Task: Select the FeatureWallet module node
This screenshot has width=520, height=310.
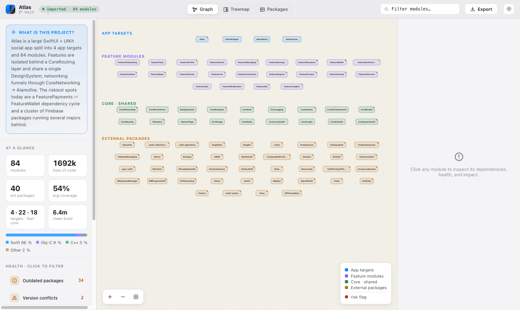Action: tap(337, 62)
